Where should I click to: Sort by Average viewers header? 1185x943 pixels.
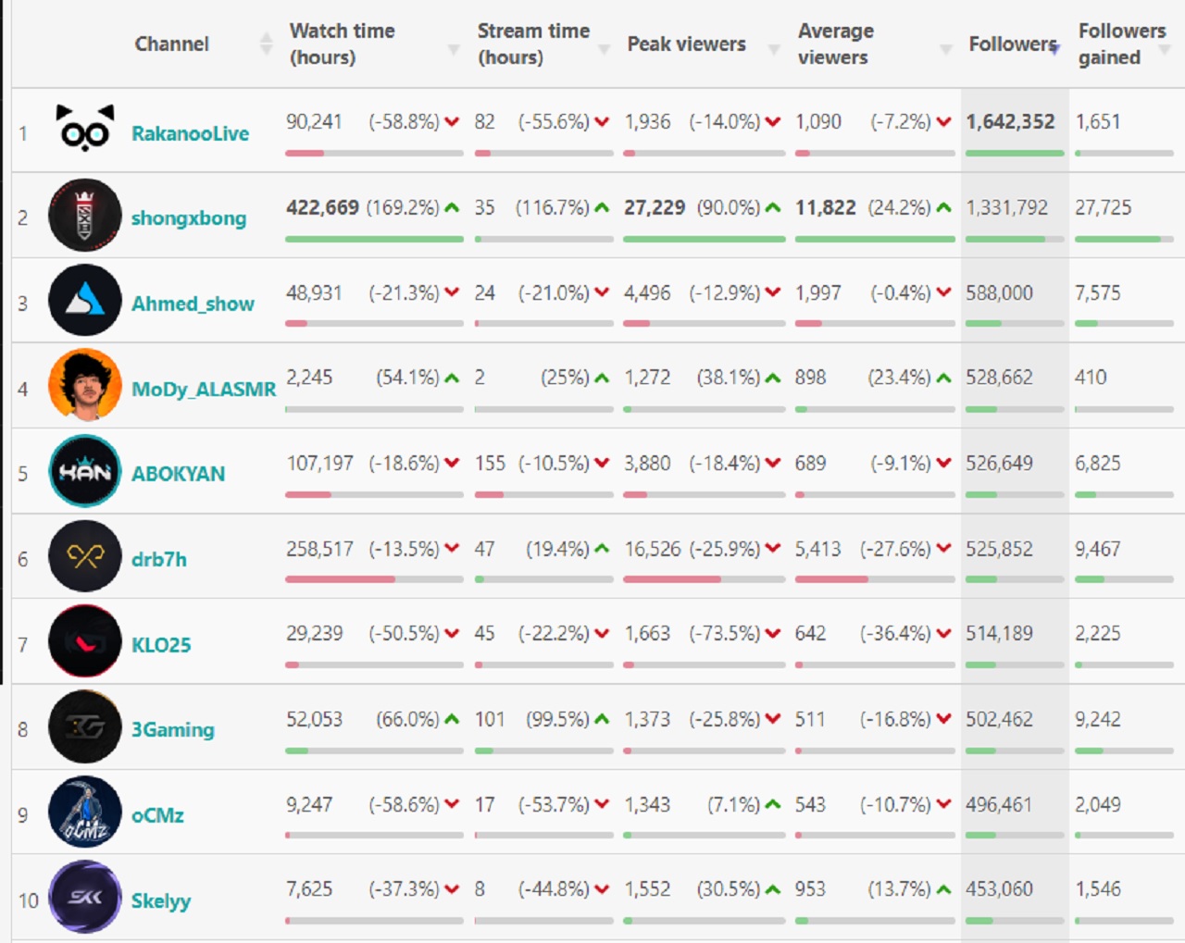(835, 43)
